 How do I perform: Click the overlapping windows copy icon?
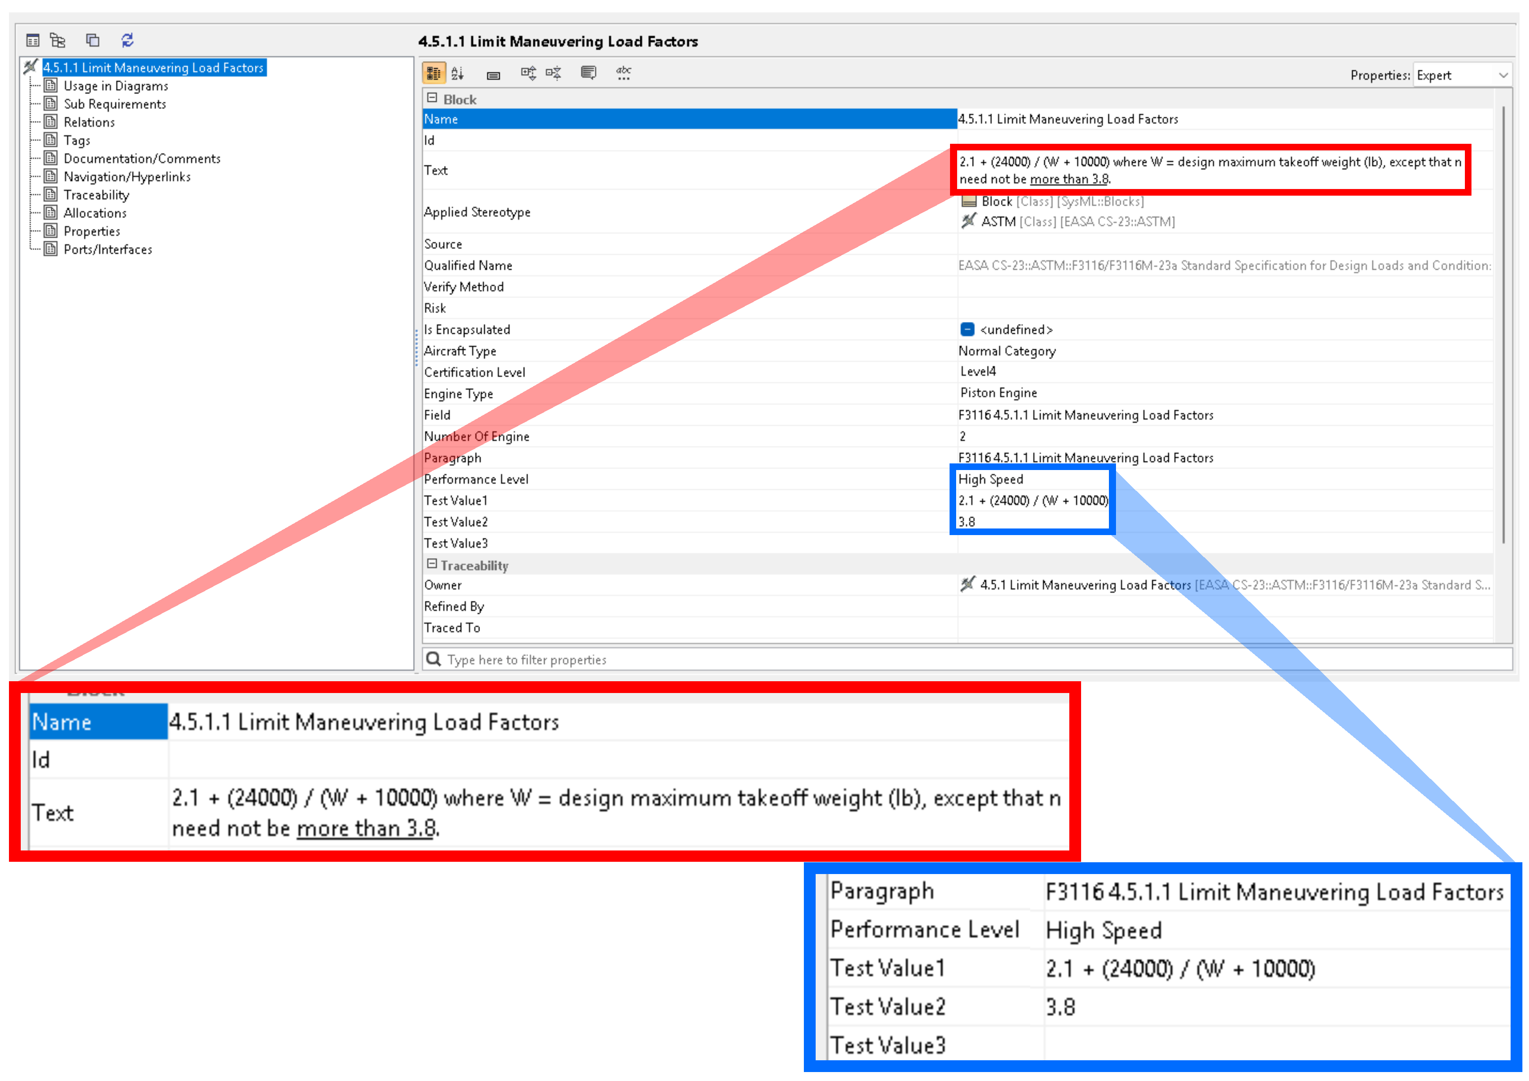point(92,40)
